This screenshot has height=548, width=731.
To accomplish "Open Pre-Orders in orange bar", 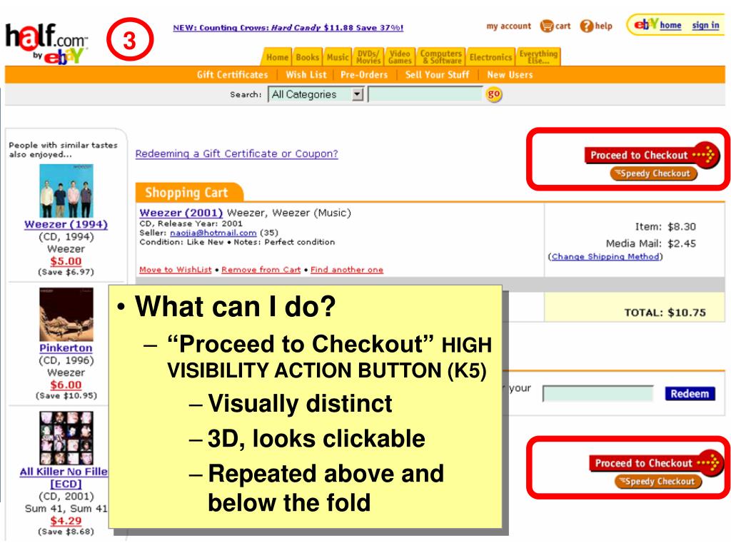I will (x=364, y=74).
